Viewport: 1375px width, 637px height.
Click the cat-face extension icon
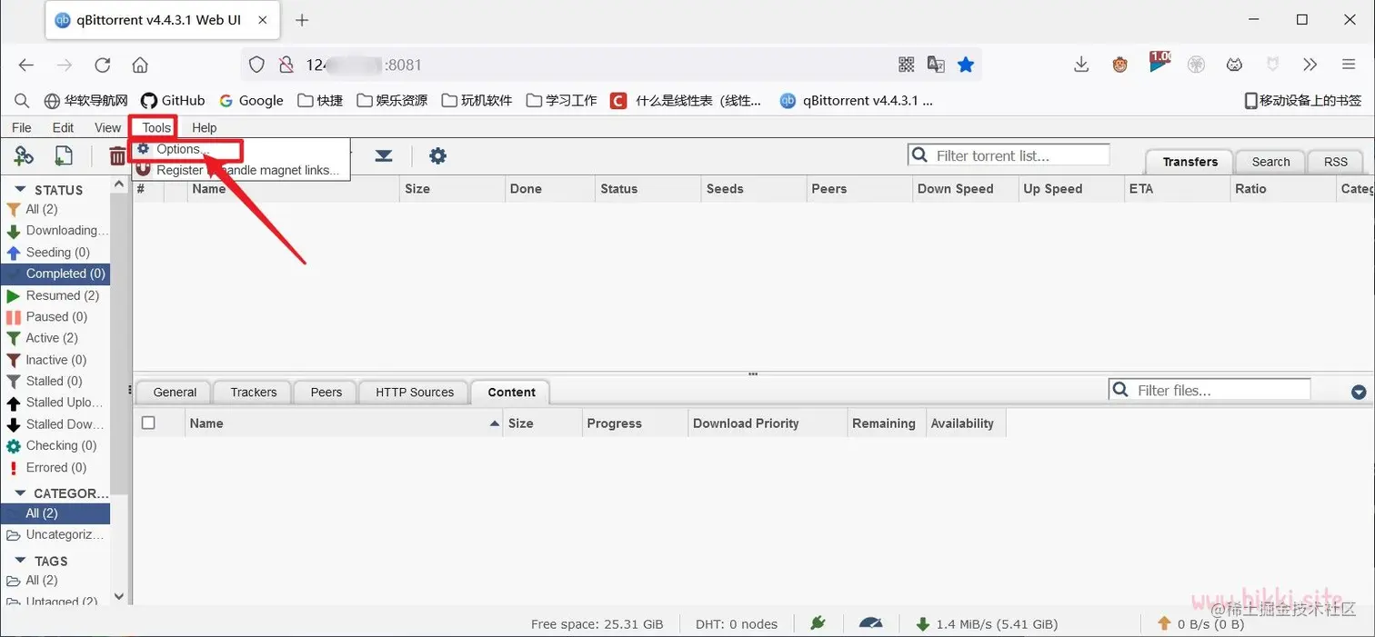(x=1234, y=65)
